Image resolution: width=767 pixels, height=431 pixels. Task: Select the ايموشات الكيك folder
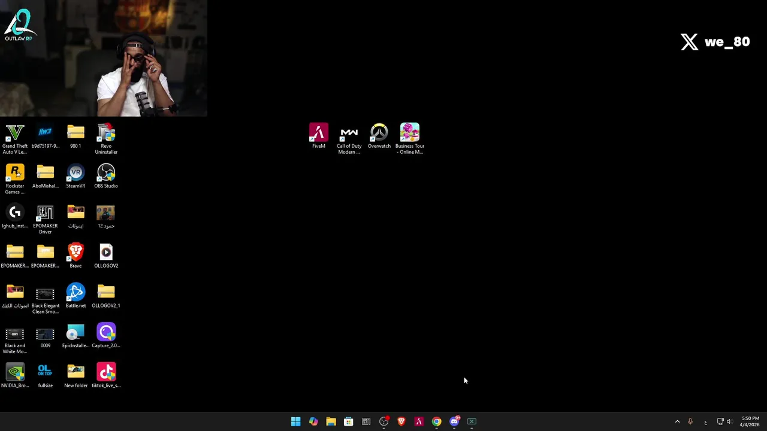[15, 296]
